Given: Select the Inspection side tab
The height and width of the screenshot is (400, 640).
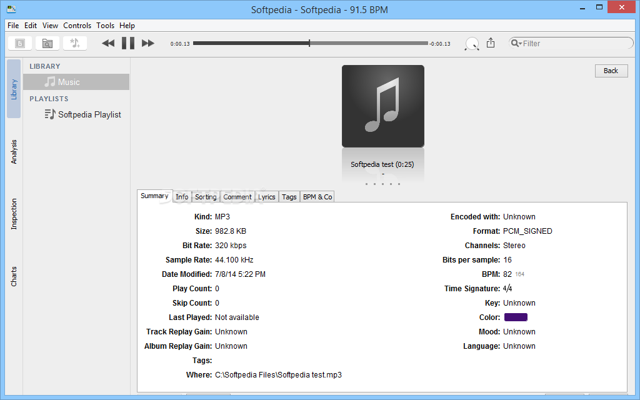Looking at the screenshot, I should click(x=14, y=214).
